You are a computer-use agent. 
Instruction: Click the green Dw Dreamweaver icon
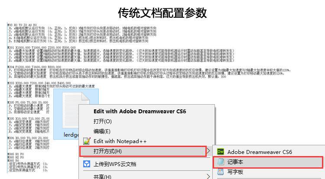click(x=220, y=152)
